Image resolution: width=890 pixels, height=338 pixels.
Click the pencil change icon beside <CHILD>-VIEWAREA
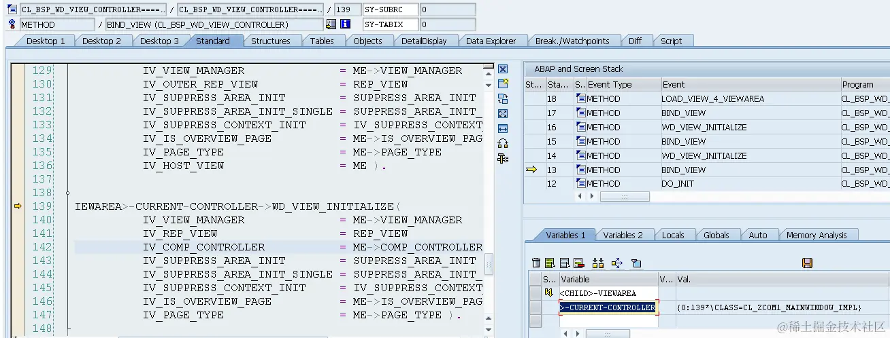tap(549, 293)
